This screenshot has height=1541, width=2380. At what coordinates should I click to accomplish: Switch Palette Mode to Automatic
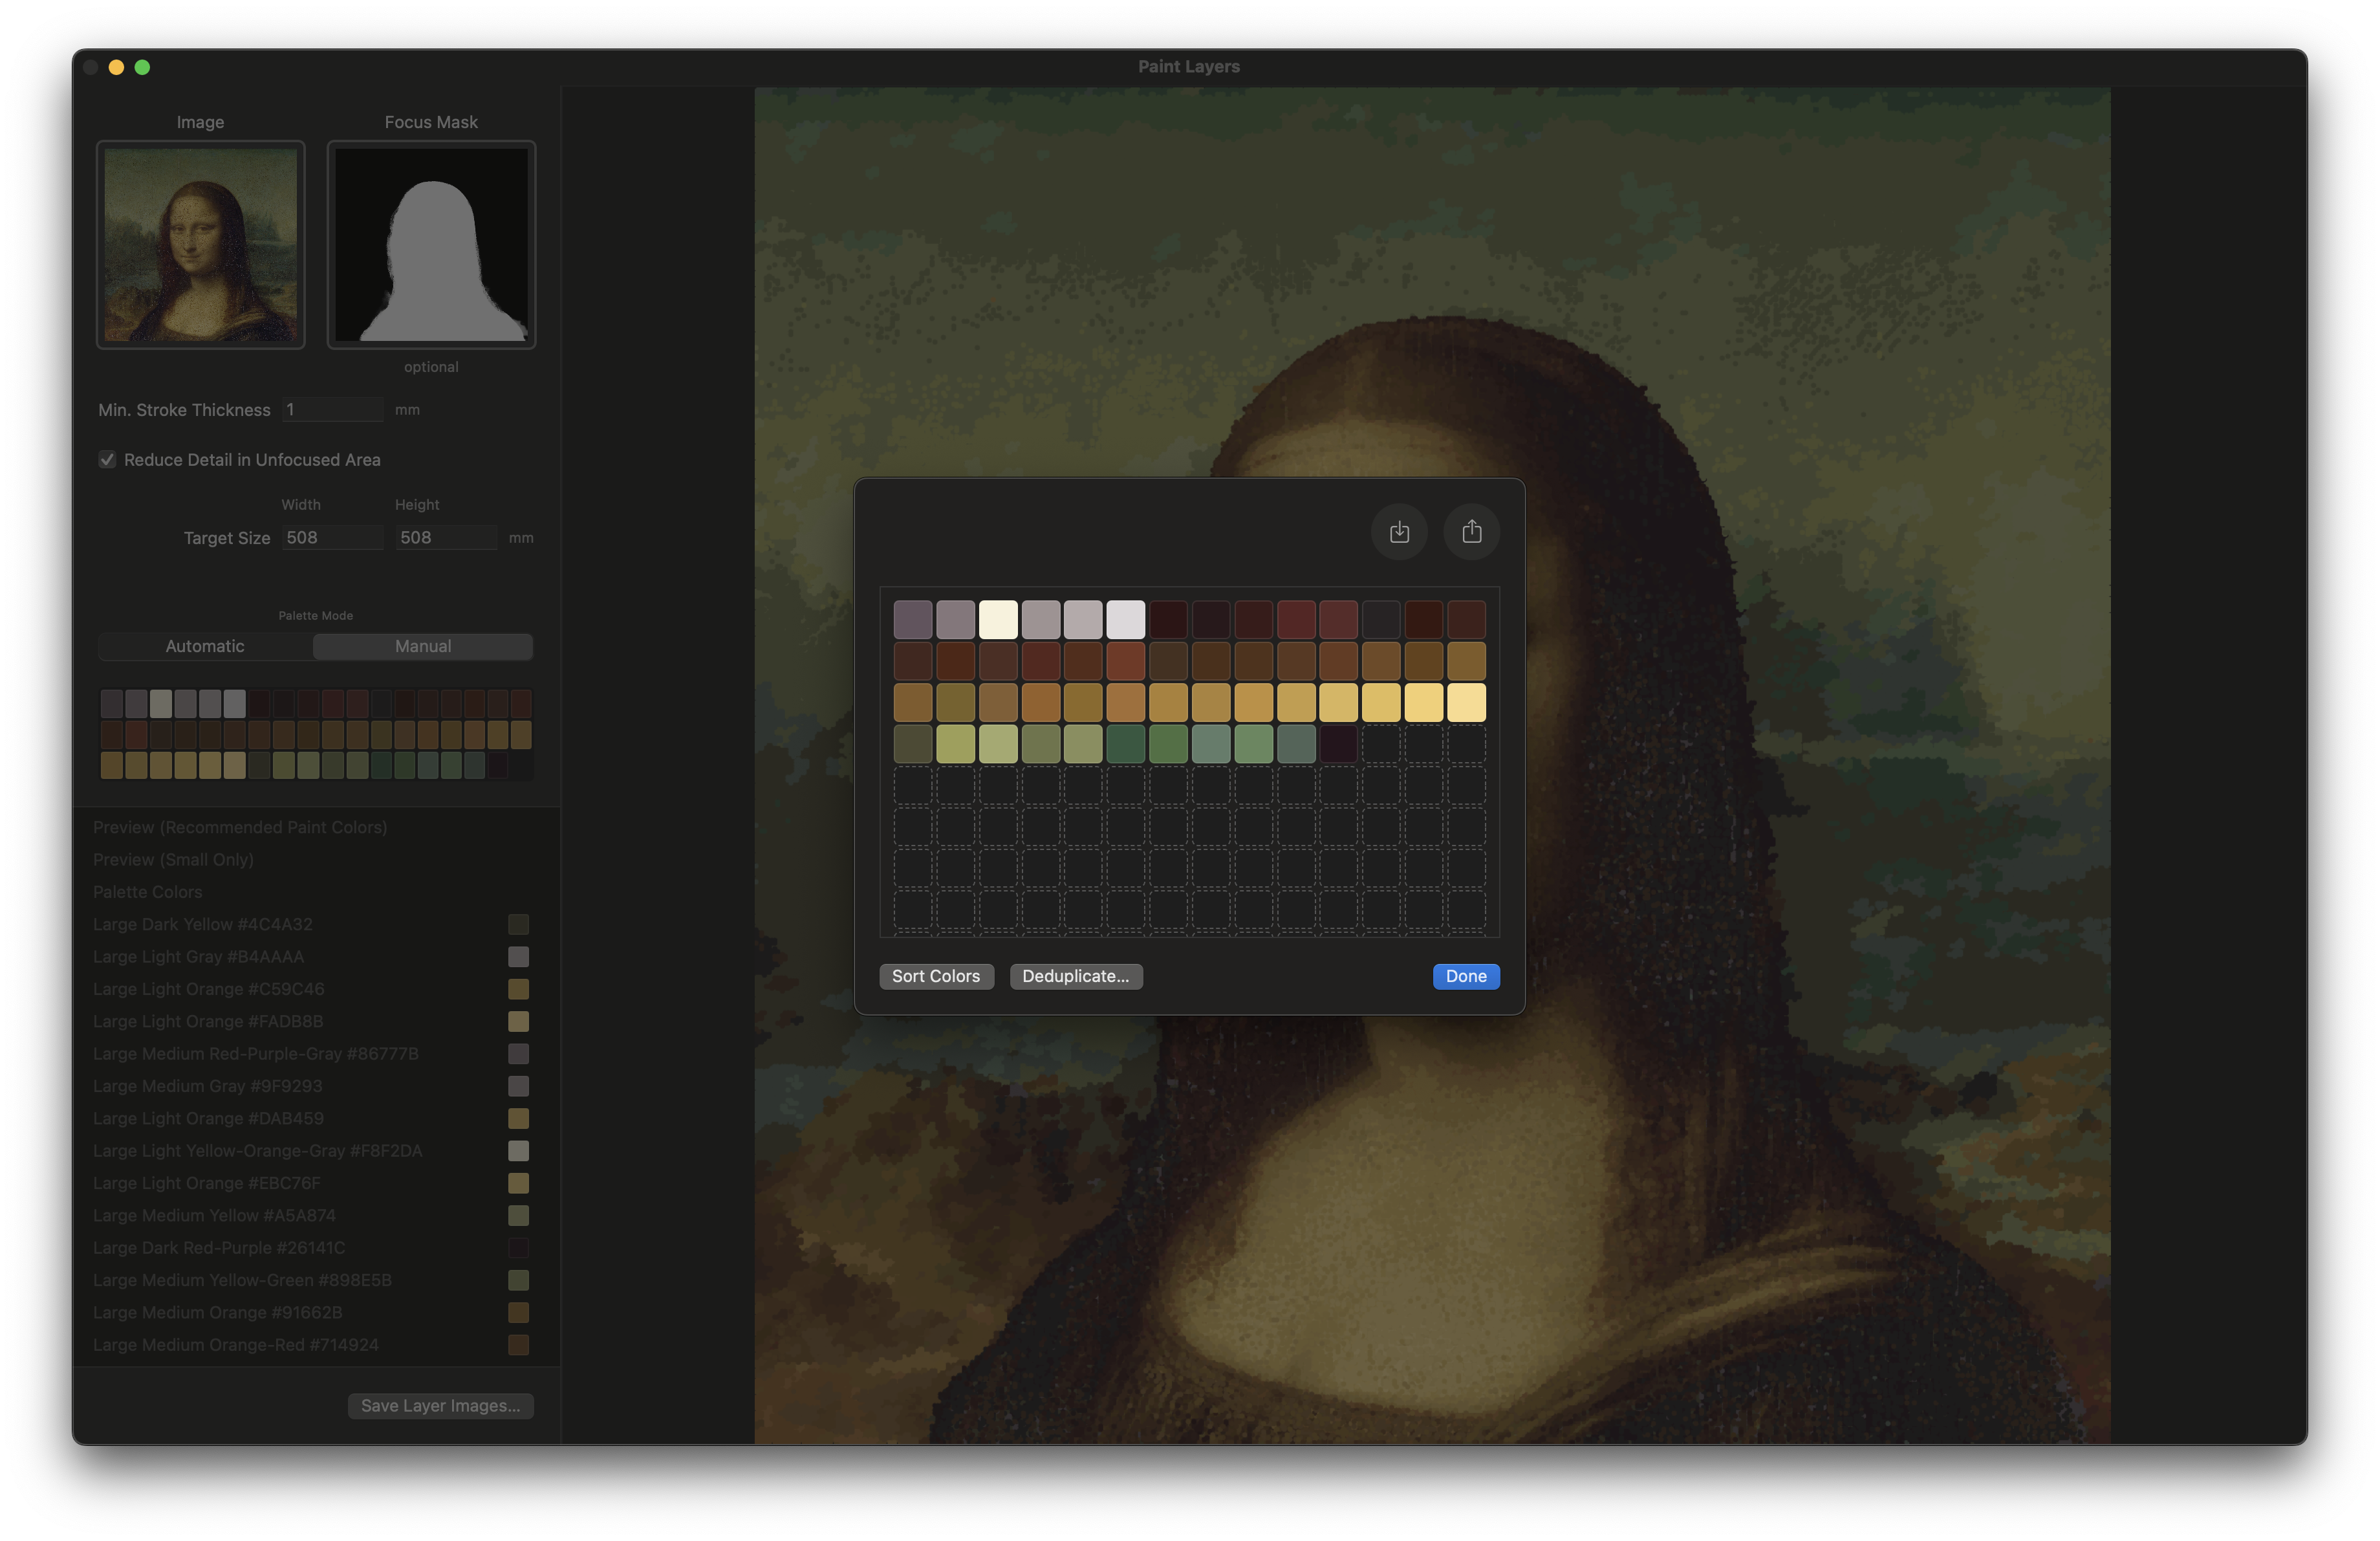(x=204, y=646)
